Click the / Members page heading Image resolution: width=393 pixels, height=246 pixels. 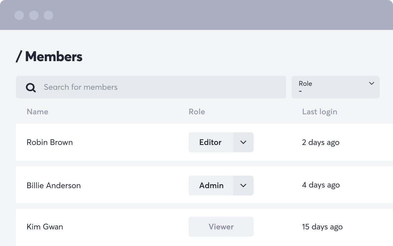(49, 57)
